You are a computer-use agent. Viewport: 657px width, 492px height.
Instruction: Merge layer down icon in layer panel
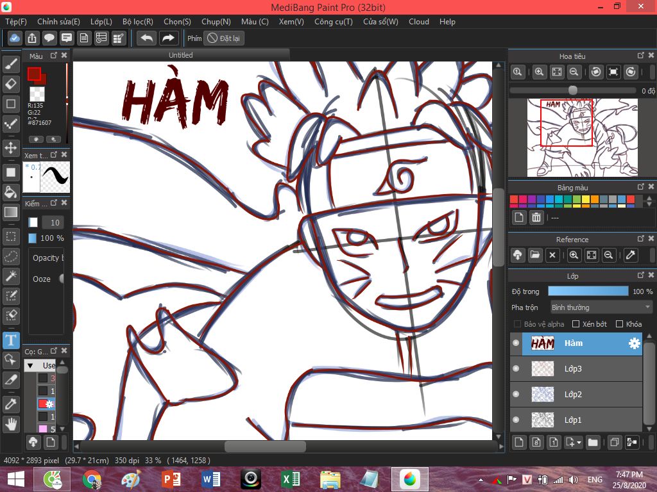(x=632, y=442)
